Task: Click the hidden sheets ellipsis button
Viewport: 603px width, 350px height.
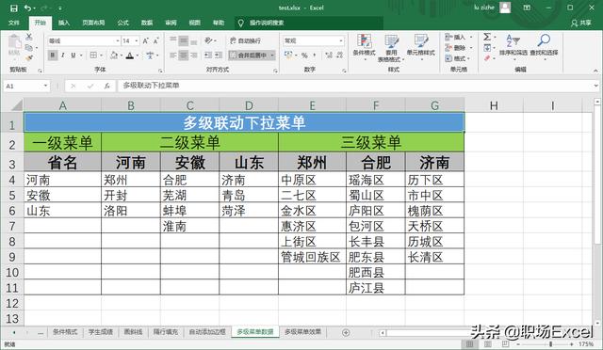Action: click(41, 333)
